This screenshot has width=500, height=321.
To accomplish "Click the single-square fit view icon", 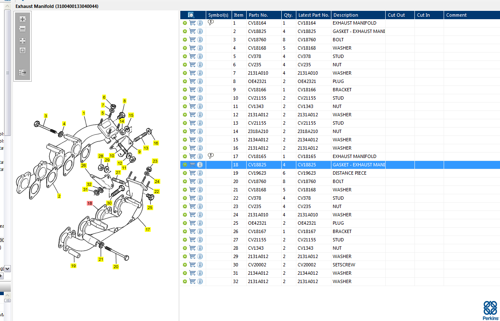I will 23,50.
